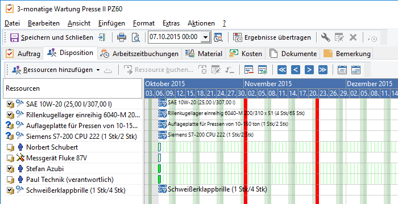
Task: Switch to the Auftrag tab
Action: (23, 54)
